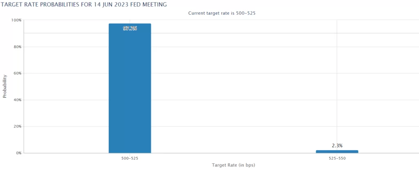Click the 40% y-axis tick label
Image resolution: width=419 pixels, height=171 pixels.
17,100
